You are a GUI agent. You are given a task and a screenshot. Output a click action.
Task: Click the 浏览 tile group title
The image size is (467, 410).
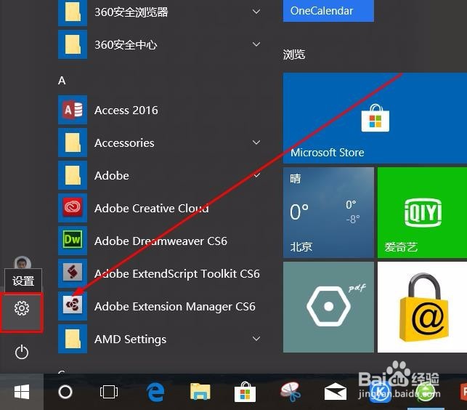tap(294, 55)
